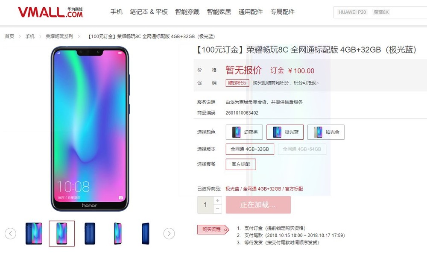Open the 智能穿戴 navigation menu
Screen dimensions: 427x262
[187, 12]
